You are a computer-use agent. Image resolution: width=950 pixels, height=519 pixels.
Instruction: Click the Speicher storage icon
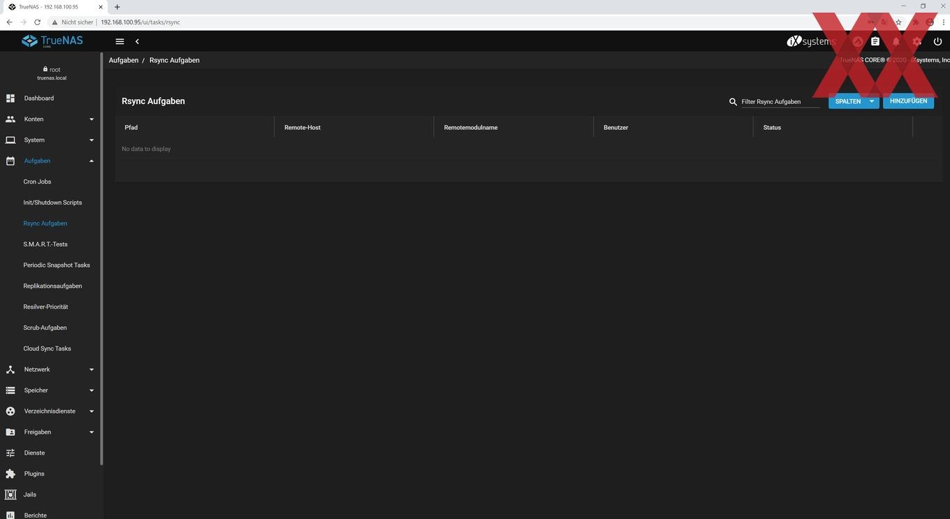(10, 390)
